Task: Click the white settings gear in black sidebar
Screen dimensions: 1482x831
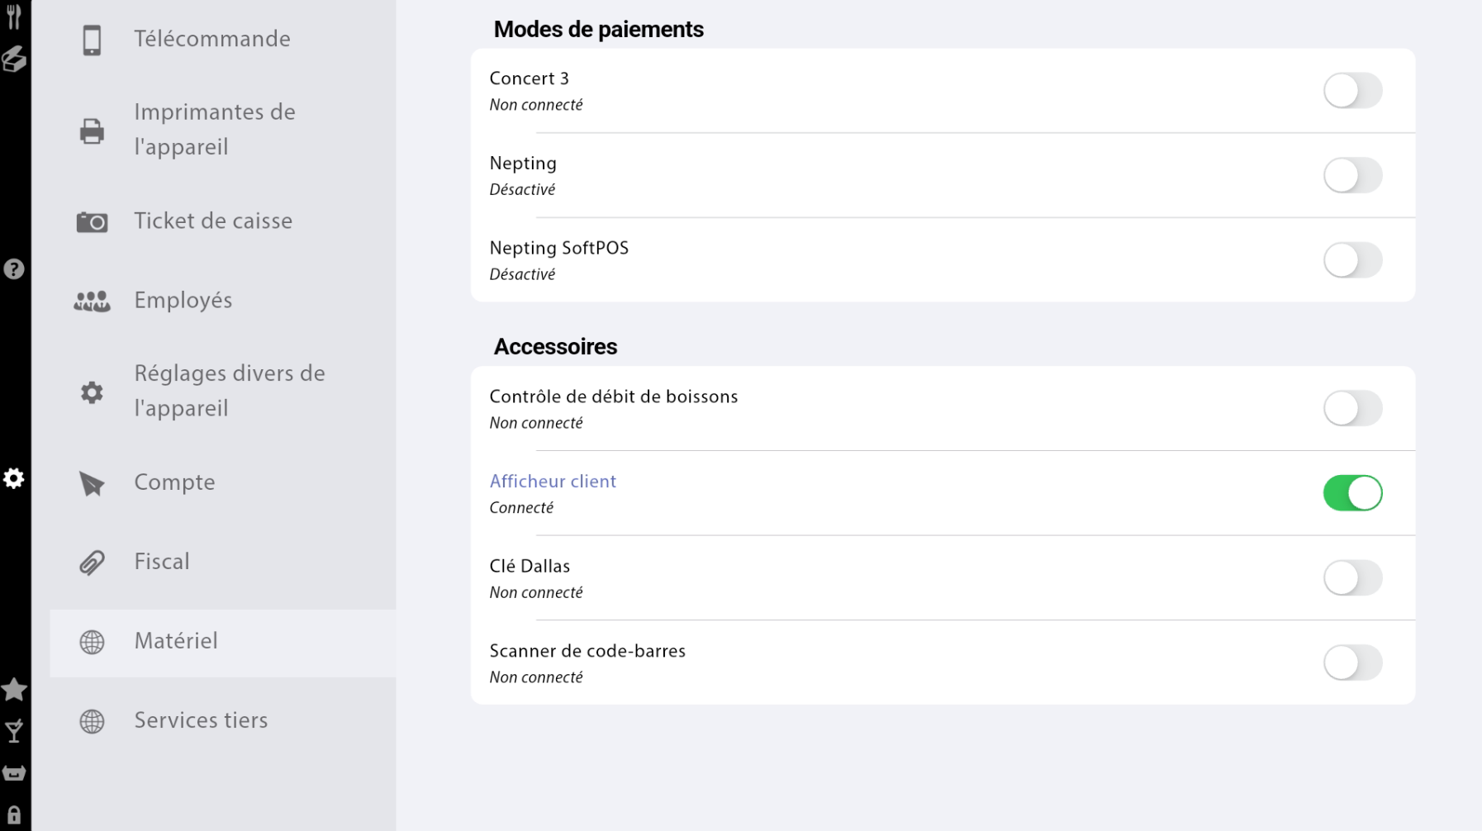Action: (14, 478)
